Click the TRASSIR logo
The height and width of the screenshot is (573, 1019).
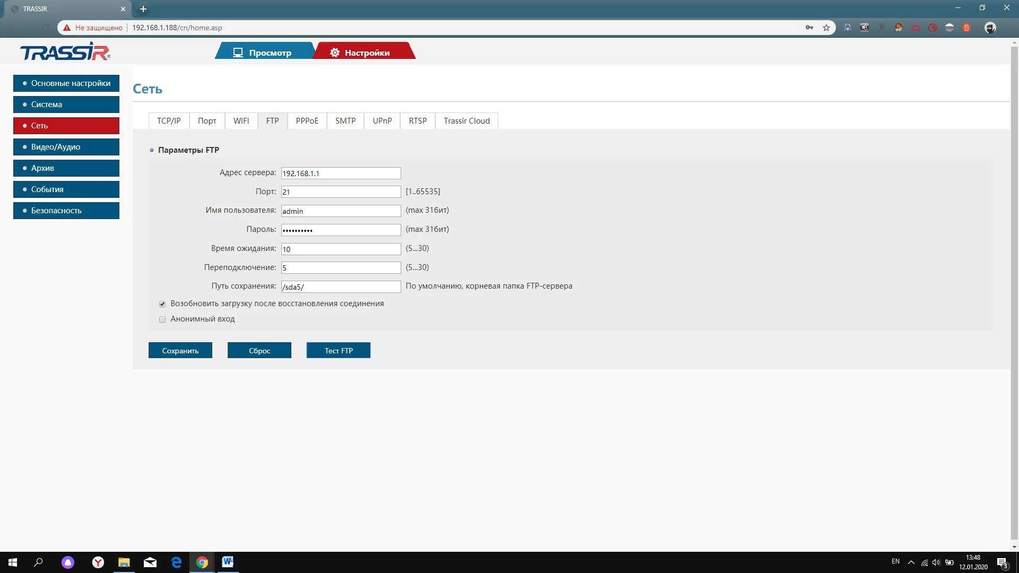point(65,52)
